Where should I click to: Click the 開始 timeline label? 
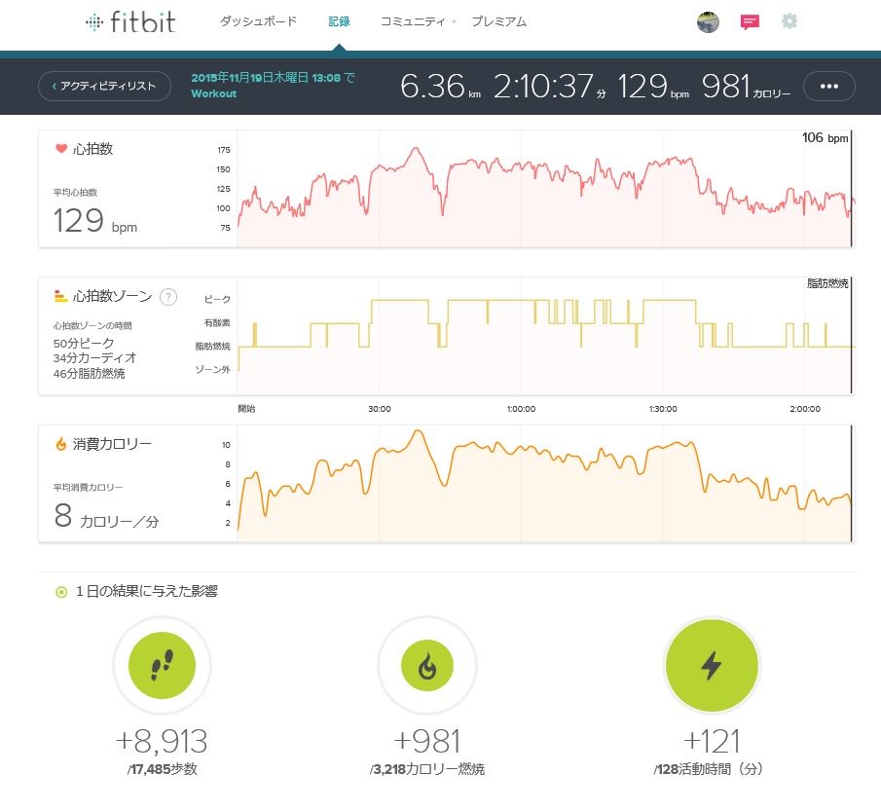(x=246, y=409)
